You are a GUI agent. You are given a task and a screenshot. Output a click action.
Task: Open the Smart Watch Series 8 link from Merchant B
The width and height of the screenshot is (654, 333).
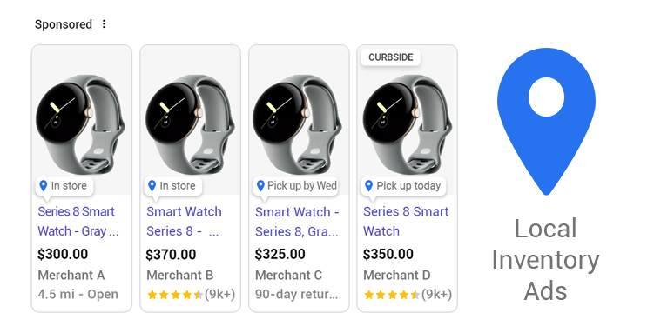click(x=184, y=221)
